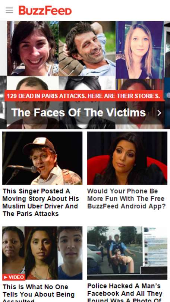Click 'Police Hacked A Man's Facebook' headline
The width and height of the screenshot is (170, 302).
pyautogui.click(x=125, y=292)
